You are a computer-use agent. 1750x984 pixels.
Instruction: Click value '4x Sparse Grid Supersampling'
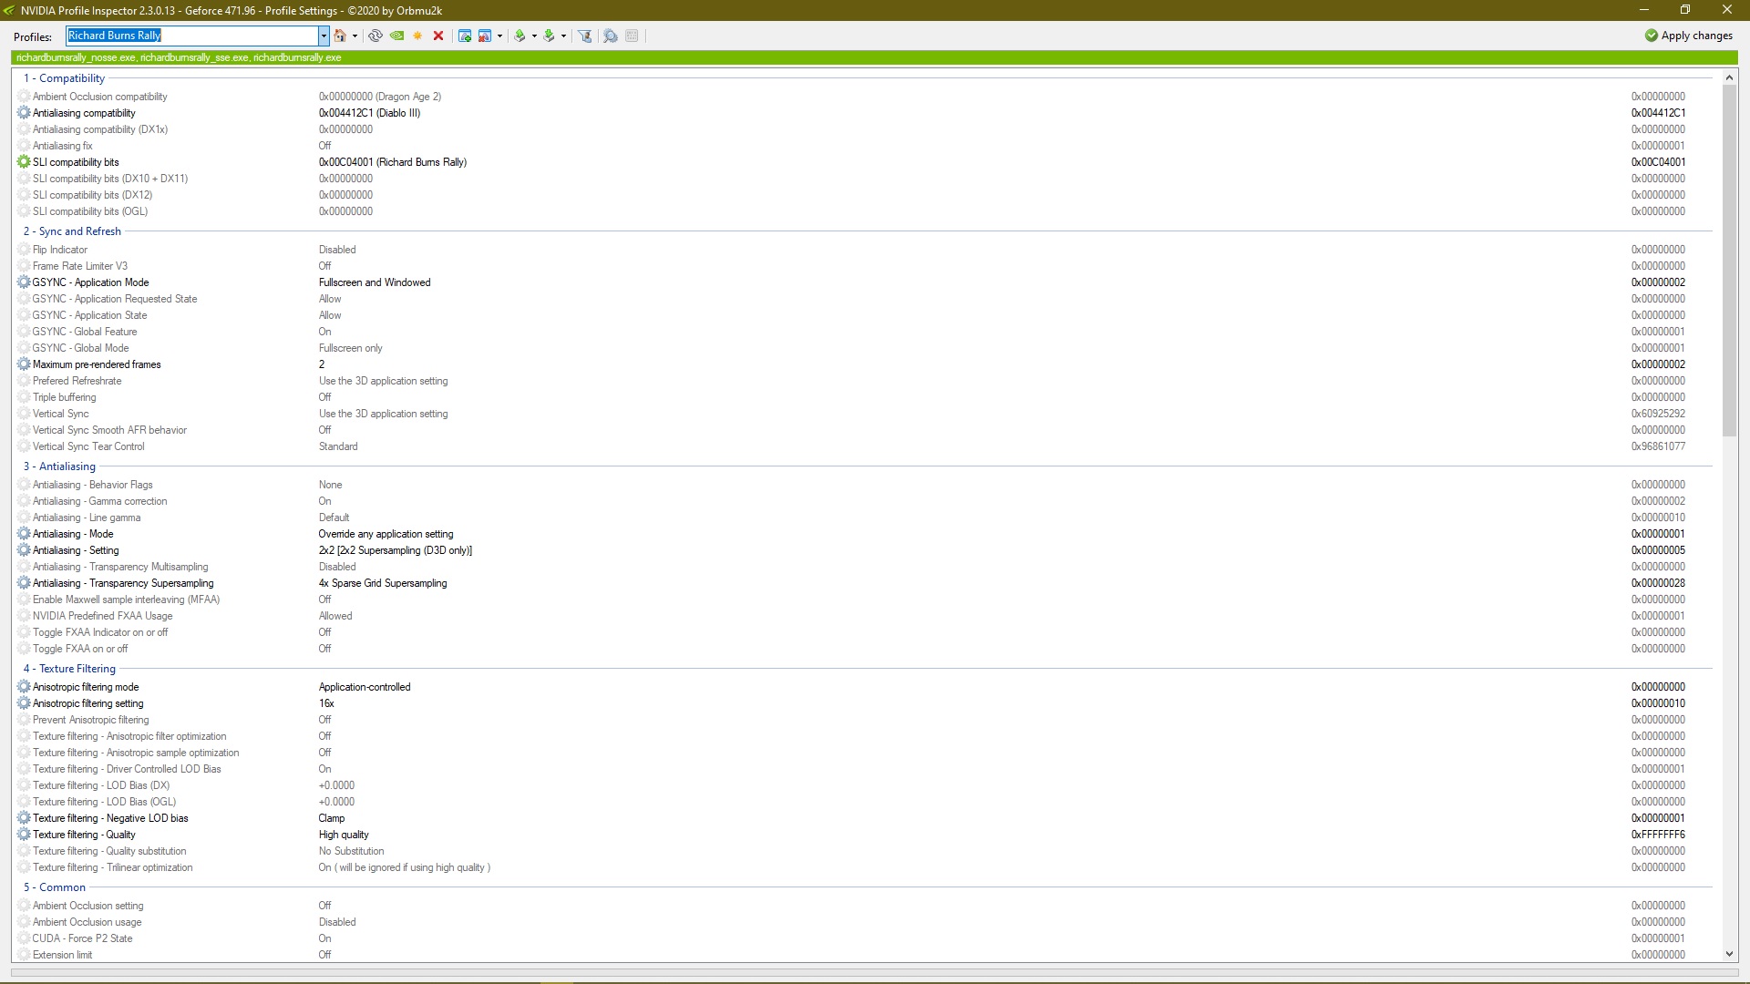383,583
